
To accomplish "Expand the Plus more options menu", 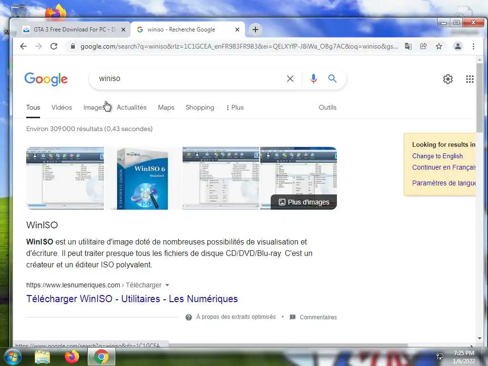I will [x=235, y=107].
